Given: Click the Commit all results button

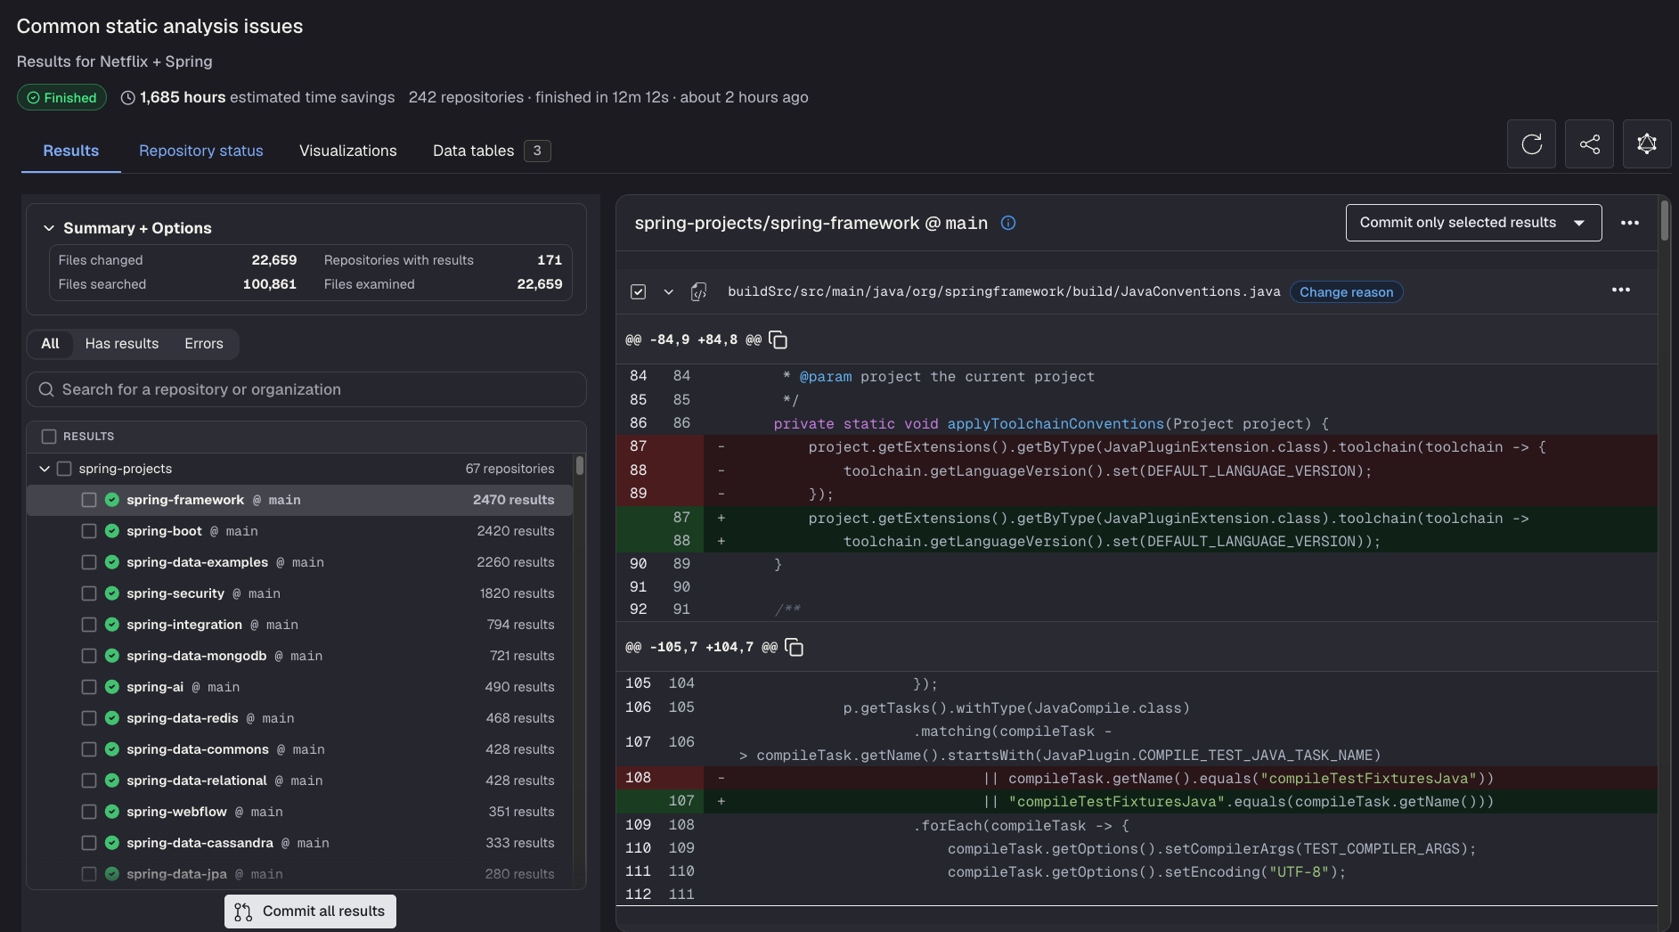Looking at the screenshot, I should 310,912.
